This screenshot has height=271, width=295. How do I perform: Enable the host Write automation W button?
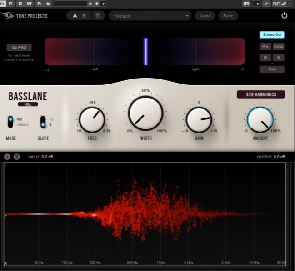[x=29, y=4]
